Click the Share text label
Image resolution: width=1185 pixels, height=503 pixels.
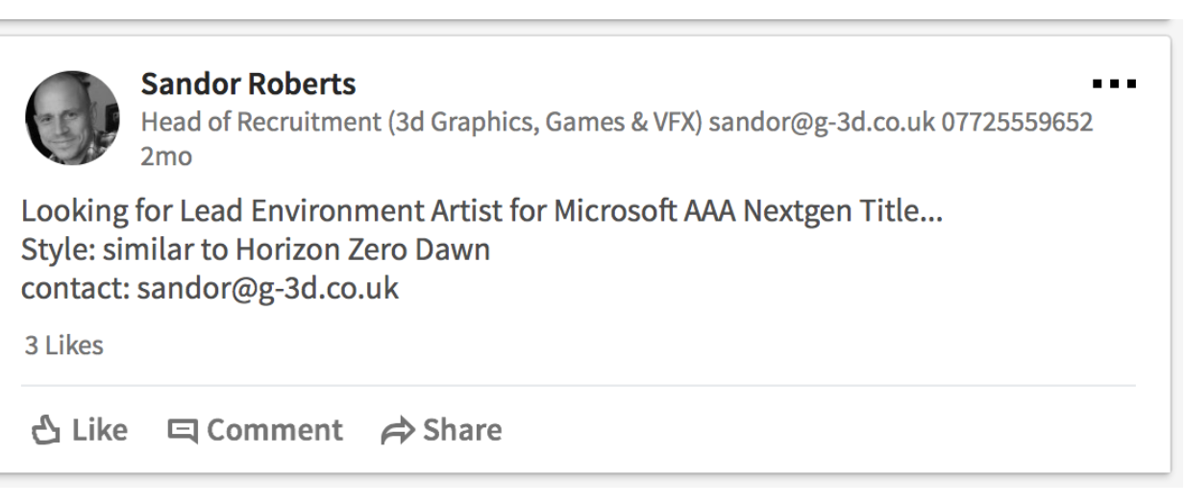[462, 430]
